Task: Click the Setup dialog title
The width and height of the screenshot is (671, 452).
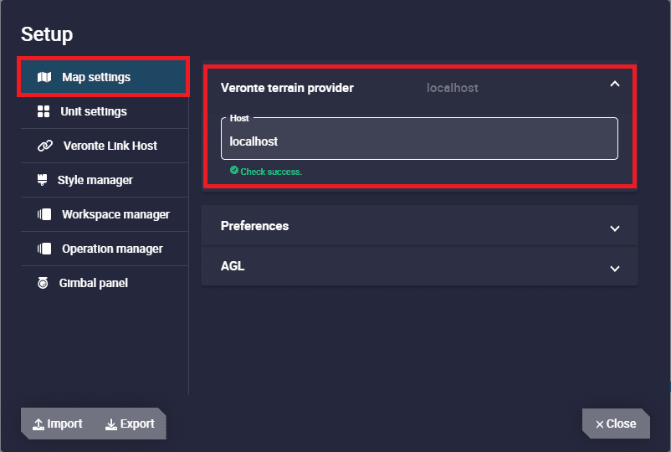Action: 47,34
